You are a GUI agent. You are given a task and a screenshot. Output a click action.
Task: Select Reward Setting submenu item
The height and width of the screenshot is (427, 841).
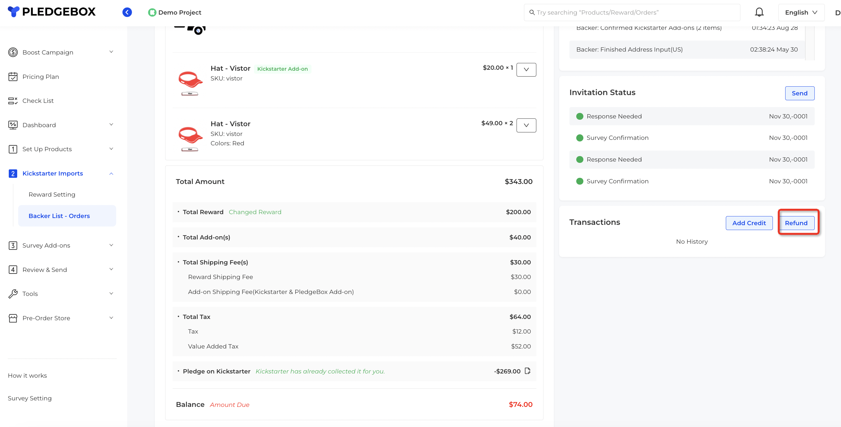coord(52,195)
